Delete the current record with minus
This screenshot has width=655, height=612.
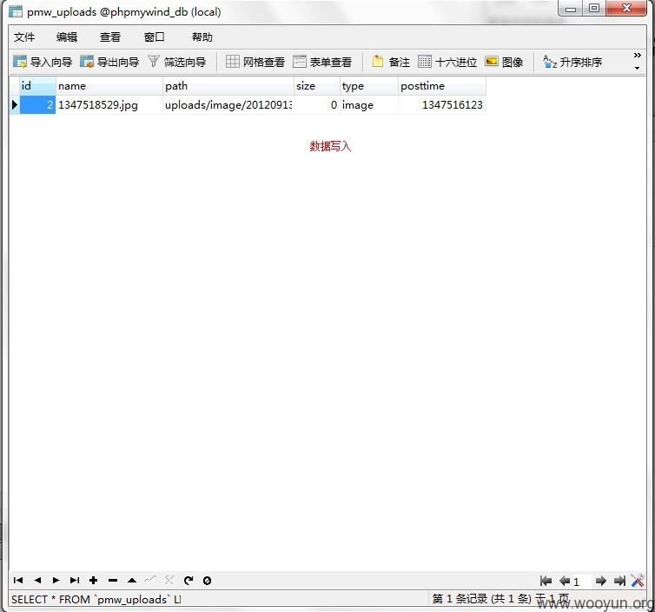click(113, 580)
